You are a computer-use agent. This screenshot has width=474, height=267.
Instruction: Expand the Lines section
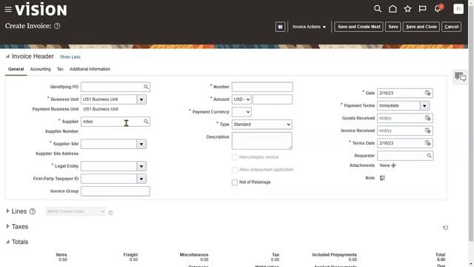pyautogui.click(x=7, y=211)
